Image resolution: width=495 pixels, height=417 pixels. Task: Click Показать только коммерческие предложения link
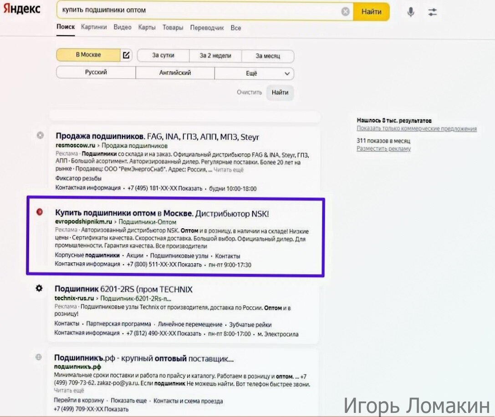click(x=417, y=129)
